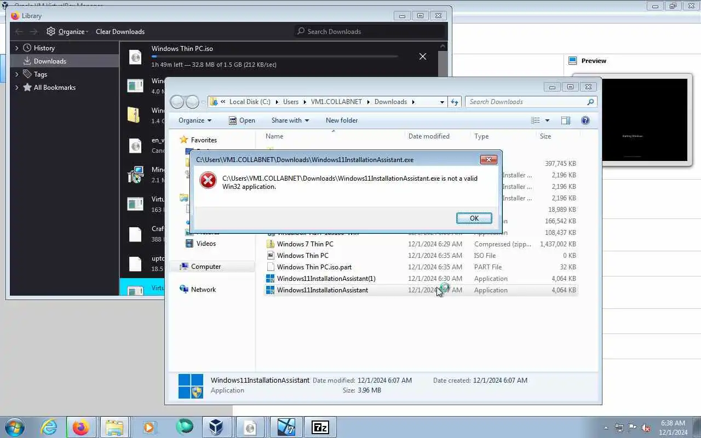Focus the Library Search Downloads field
The width and height of the screenshot is (701, 438).
point(370,31)
